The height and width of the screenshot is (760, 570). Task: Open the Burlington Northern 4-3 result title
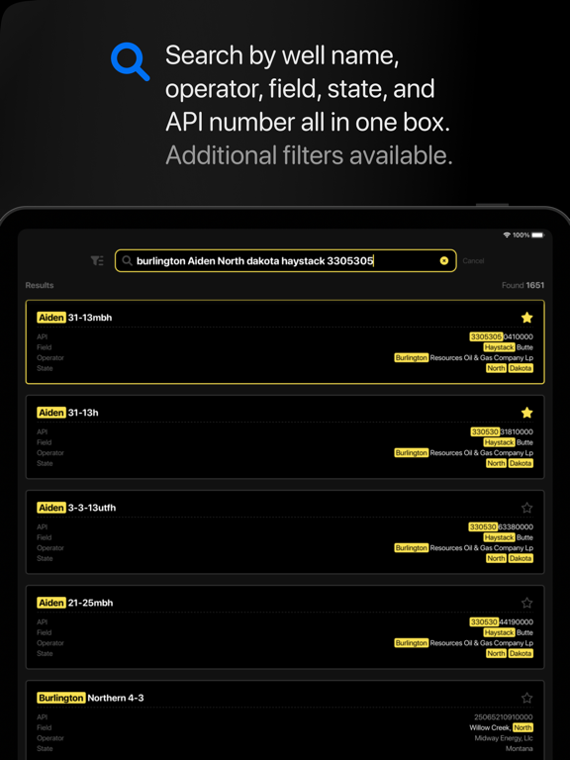[x=91, y=698]
